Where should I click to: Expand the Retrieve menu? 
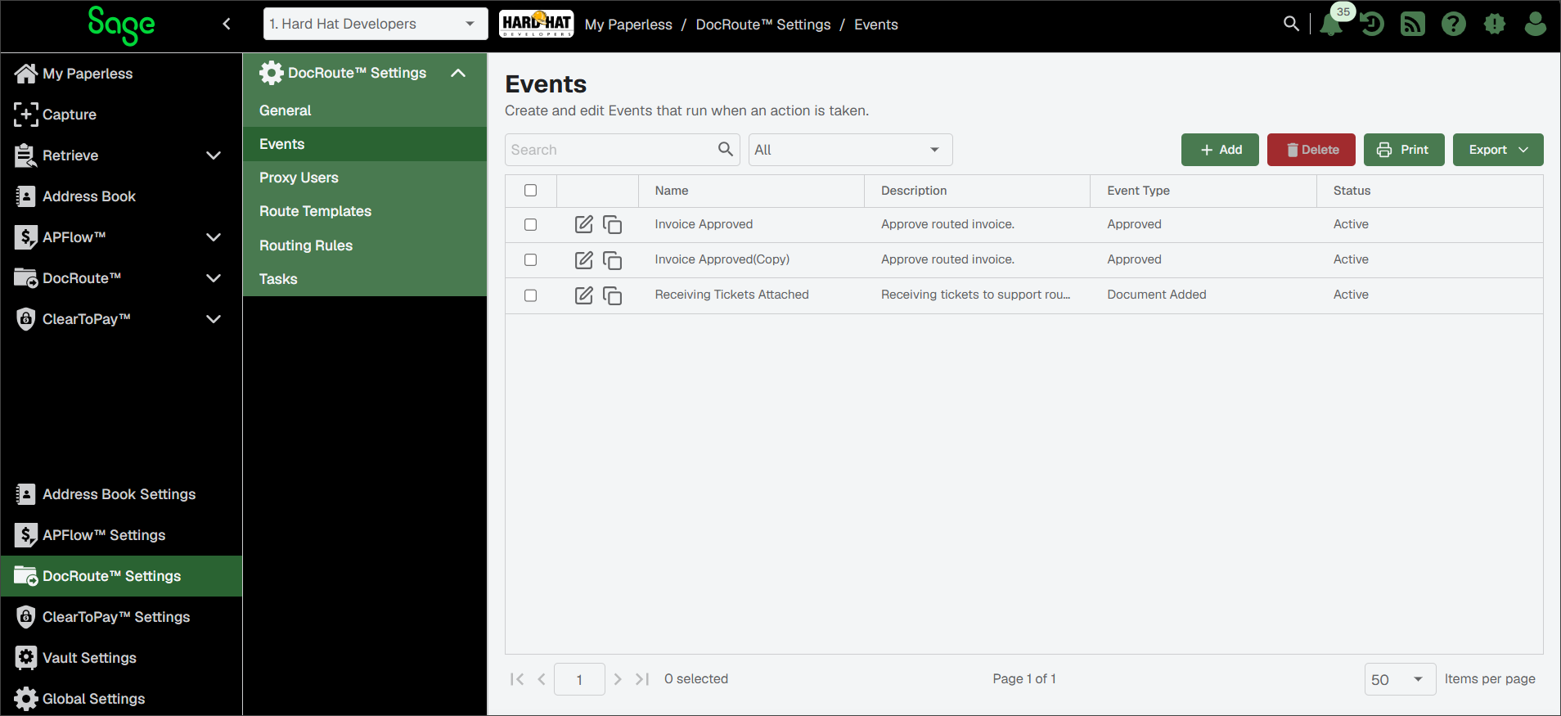(214, 155)
